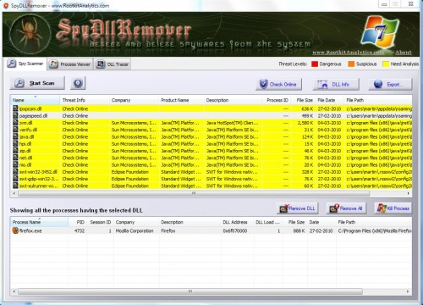The image size is (423, 305).
Task: Click the Check Online button
Action: (x=278, y=84)
